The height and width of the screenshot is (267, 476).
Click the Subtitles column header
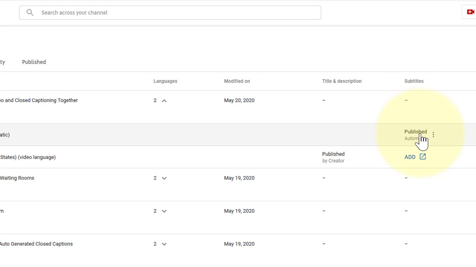[414, 81]
